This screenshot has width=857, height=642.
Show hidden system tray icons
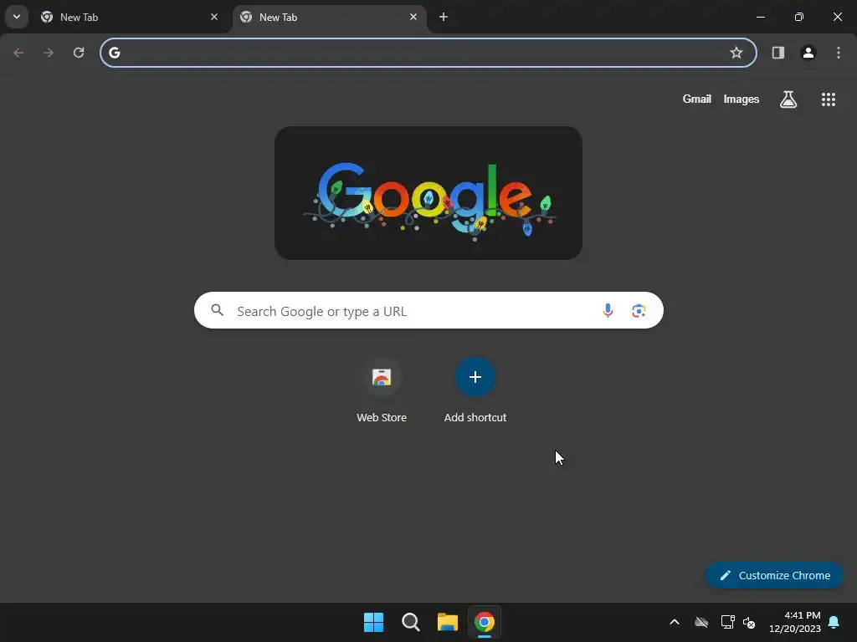[x=675, y=622]
